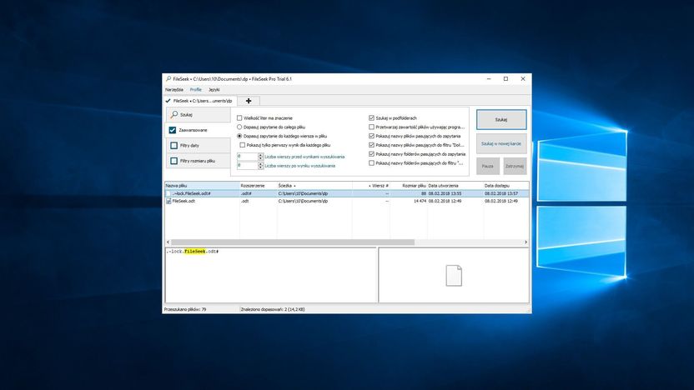The width and height of the screenshot is (694, 390).
Task: Sort by 'Wiersz #' column header
Action: (x=371, y=186)
